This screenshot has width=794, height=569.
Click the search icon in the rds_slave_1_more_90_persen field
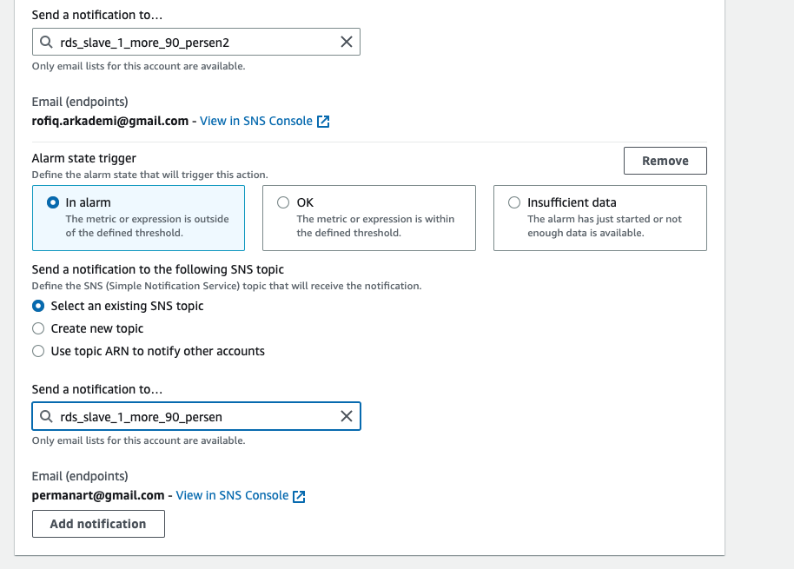pyautogui.click(x=45, y=417)
